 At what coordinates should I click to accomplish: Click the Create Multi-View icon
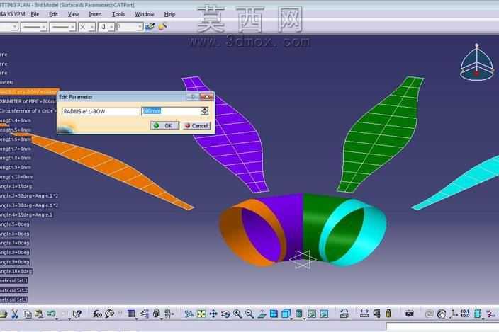[274, 314]
